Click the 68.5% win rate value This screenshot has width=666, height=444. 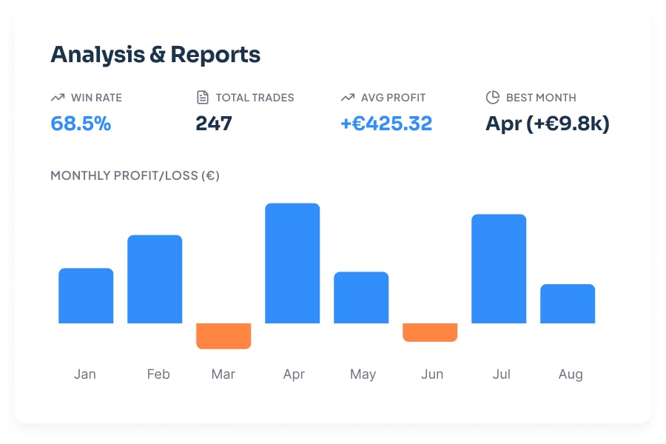point(81,124)
